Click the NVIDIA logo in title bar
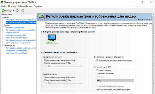 coord(2,2)
